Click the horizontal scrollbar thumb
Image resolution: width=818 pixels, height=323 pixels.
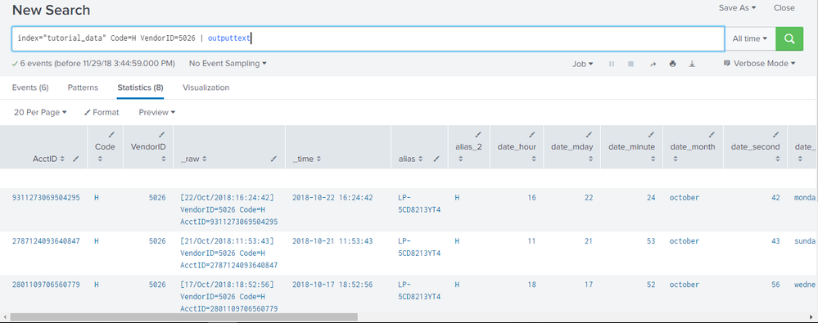(183, 316)
